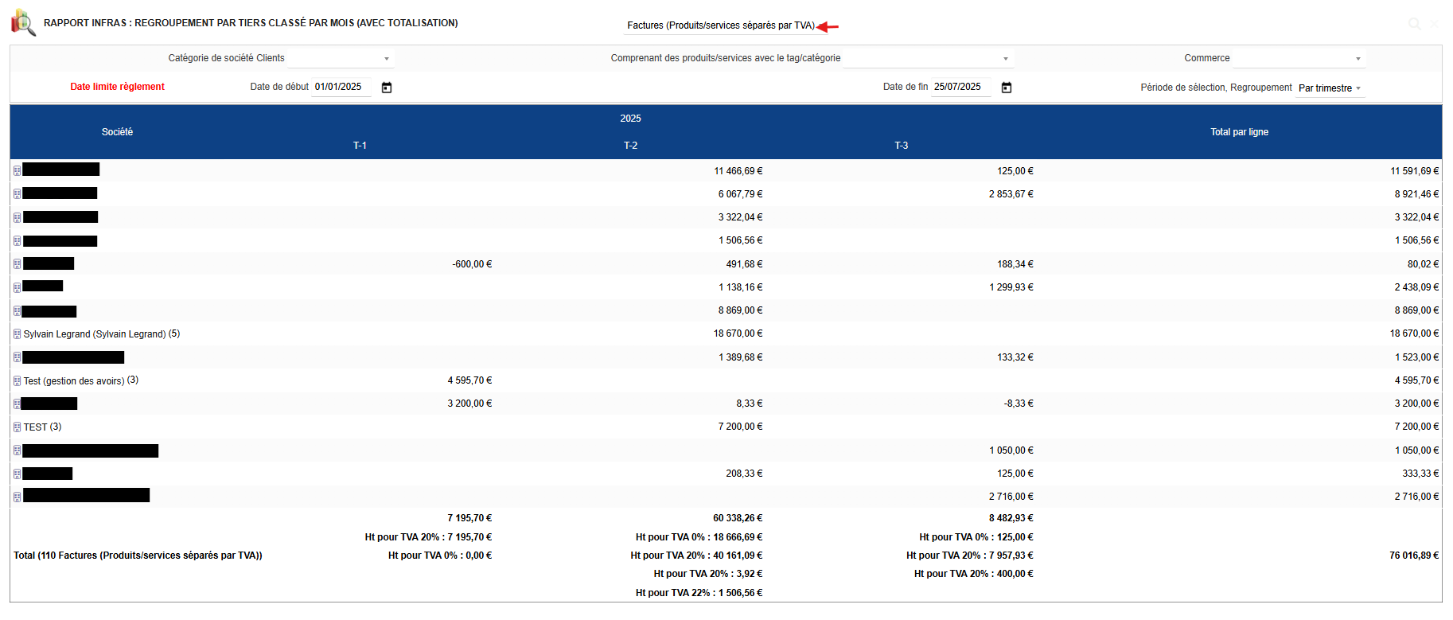Click the building icon of the 3 322,04 € row
The width and height of the screenshot is (1453, 620).
[x=17, y=217]
